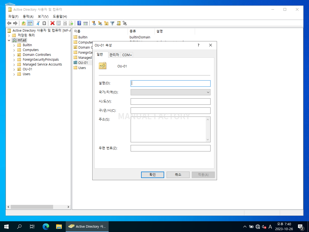Expand the Computers tree node

click(14, 50)
